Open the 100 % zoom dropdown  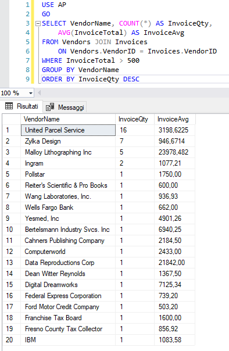point(31,93)
